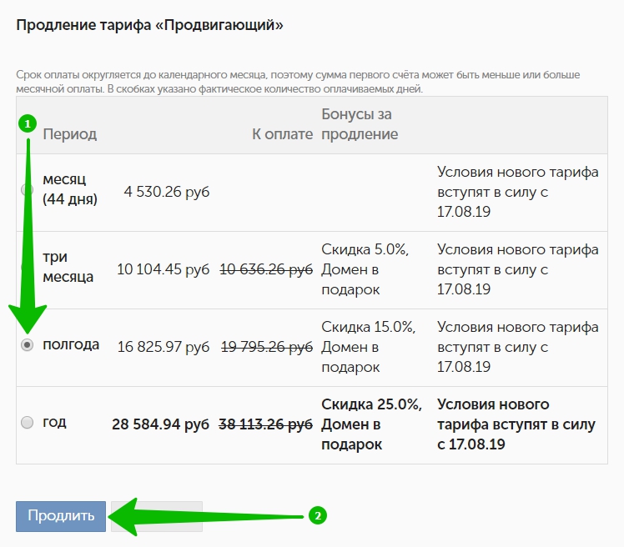Image resolution: width=624 pixels, height=547 pixels.
Task: Pick the «год» period radio button
Action: pyautogui.click(x=27, y=422)
